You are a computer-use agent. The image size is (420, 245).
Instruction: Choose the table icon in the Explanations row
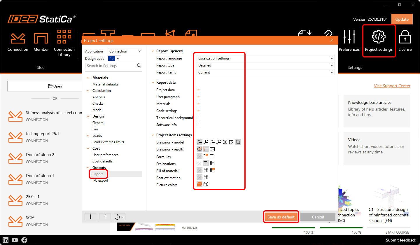212,163
